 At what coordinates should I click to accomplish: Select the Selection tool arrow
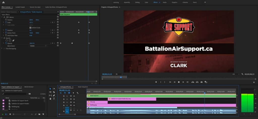50,89
